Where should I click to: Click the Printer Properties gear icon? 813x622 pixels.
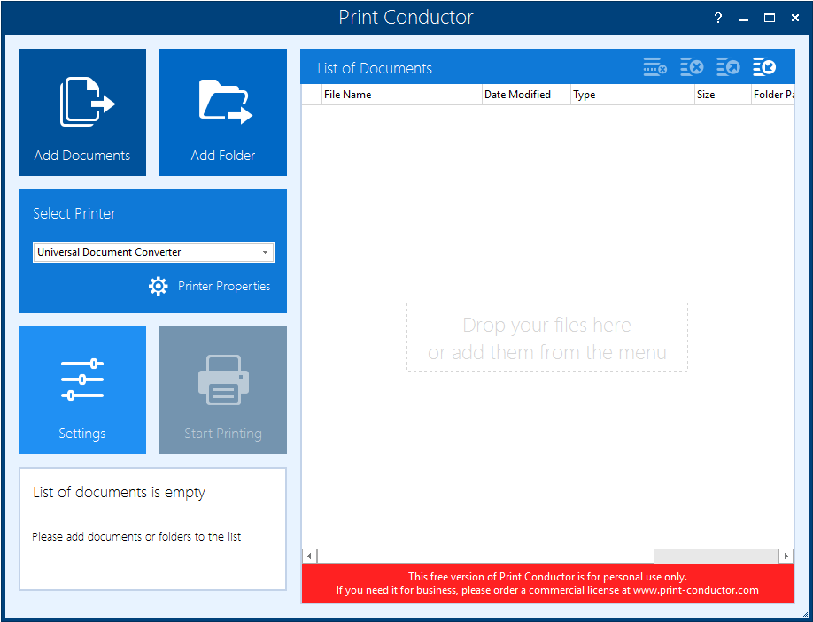coord(159,286)
